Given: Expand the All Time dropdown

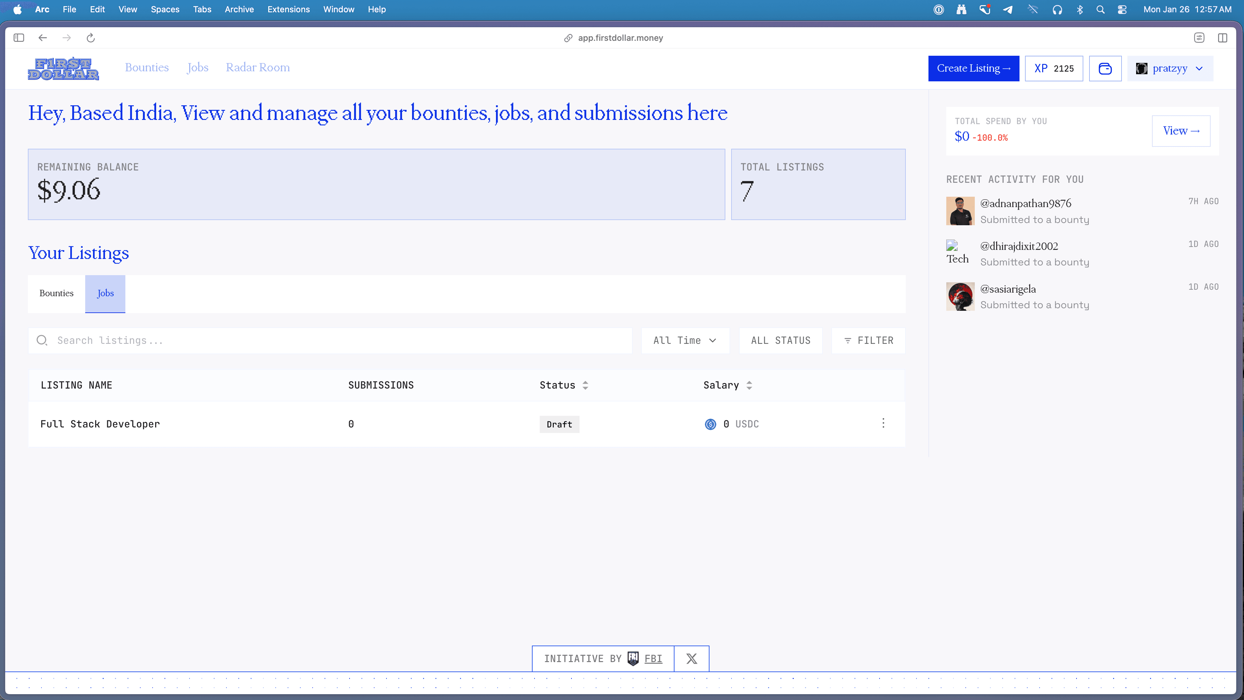Looking at the screenshot, I should (x=685, y=341).
